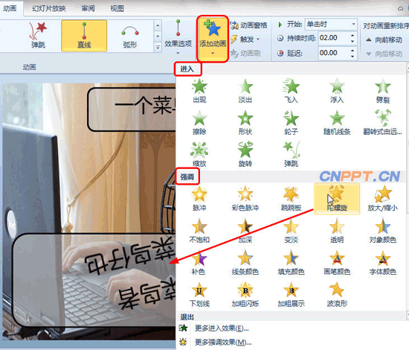Choose the 缩放 entrance effect

coord(199,154)
